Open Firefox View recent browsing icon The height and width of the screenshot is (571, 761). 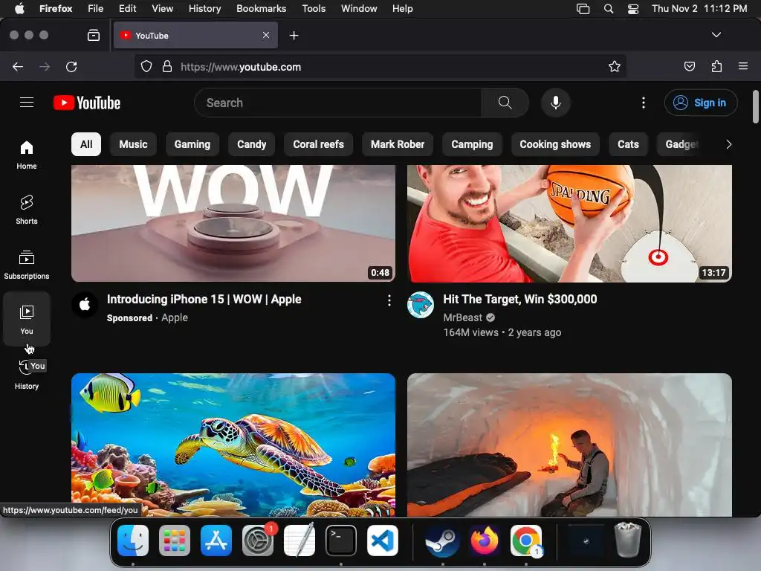(x=93, y=35)
